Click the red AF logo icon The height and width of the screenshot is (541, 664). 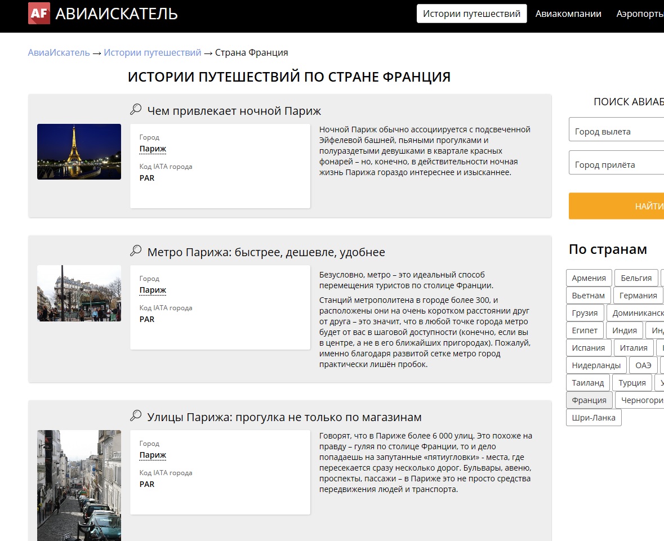tap(39, 13)
